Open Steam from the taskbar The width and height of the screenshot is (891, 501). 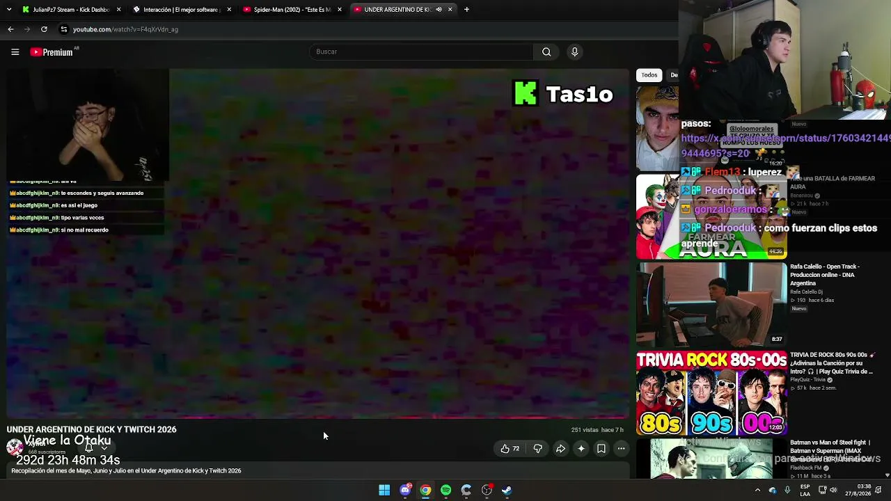[x=507, y=490]
